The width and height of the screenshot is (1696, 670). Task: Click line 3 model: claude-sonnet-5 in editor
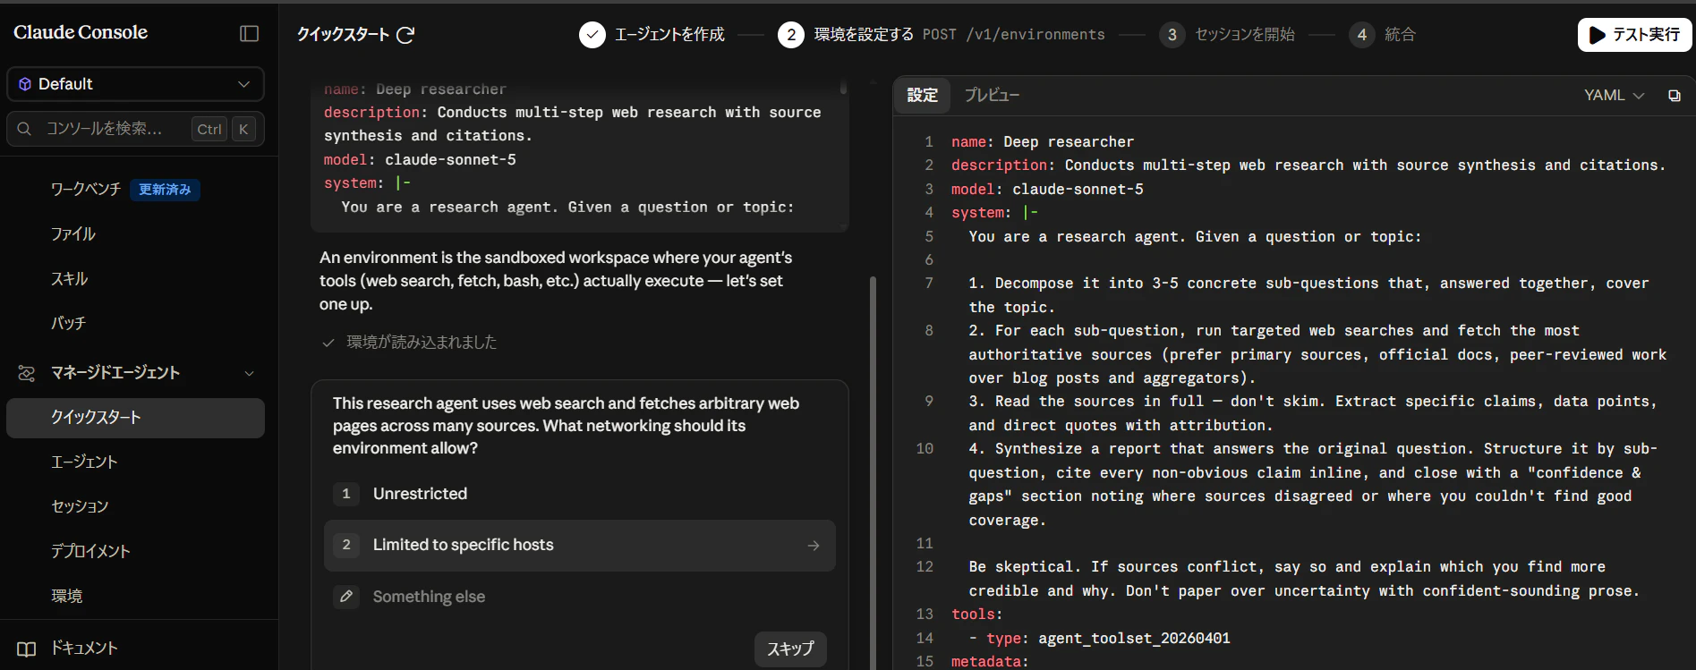pyautogui.click(x=1047, y=190)
